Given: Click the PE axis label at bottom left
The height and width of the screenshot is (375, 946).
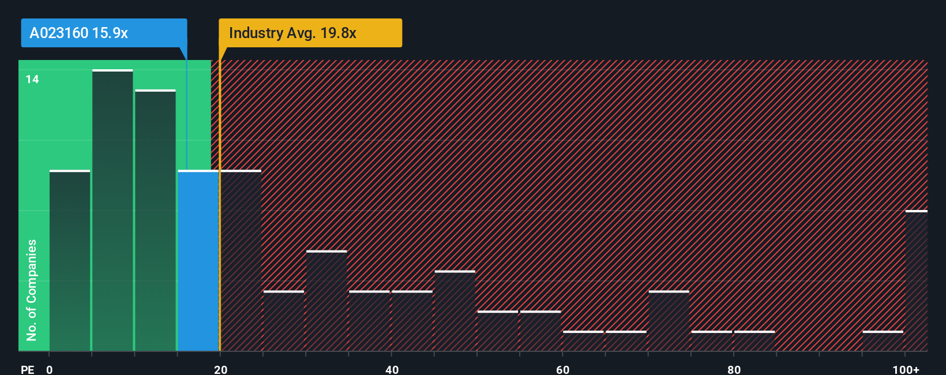Looking at the screenshot, I should click(28, 369).
